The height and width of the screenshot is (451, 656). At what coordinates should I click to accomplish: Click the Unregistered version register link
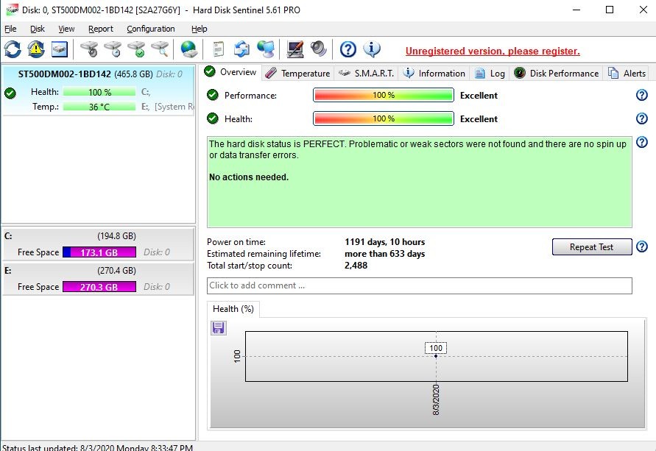coord(493,51)
